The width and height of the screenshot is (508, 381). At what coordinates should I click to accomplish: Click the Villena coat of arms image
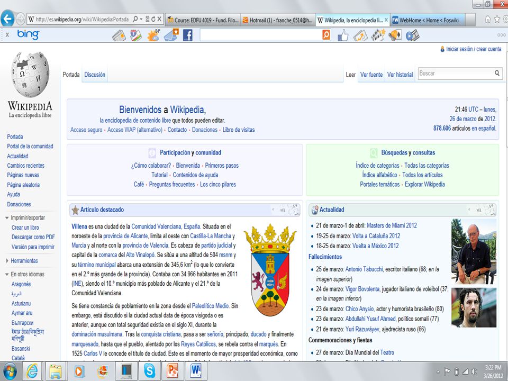(270, 270)
